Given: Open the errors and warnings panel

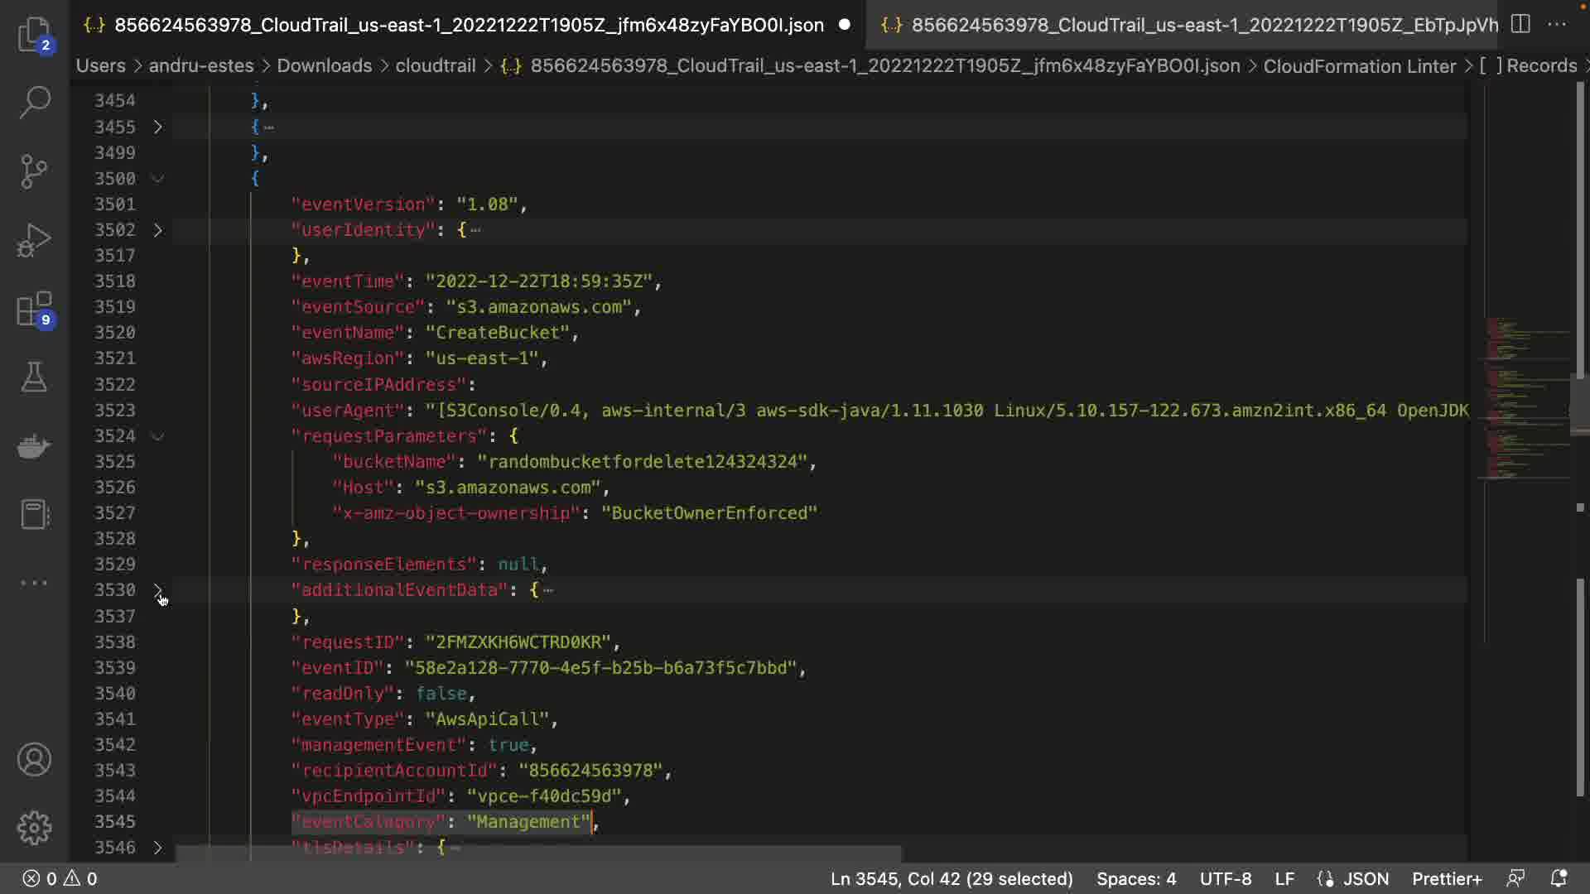Looking at the screenshot, I should (60, 878).
